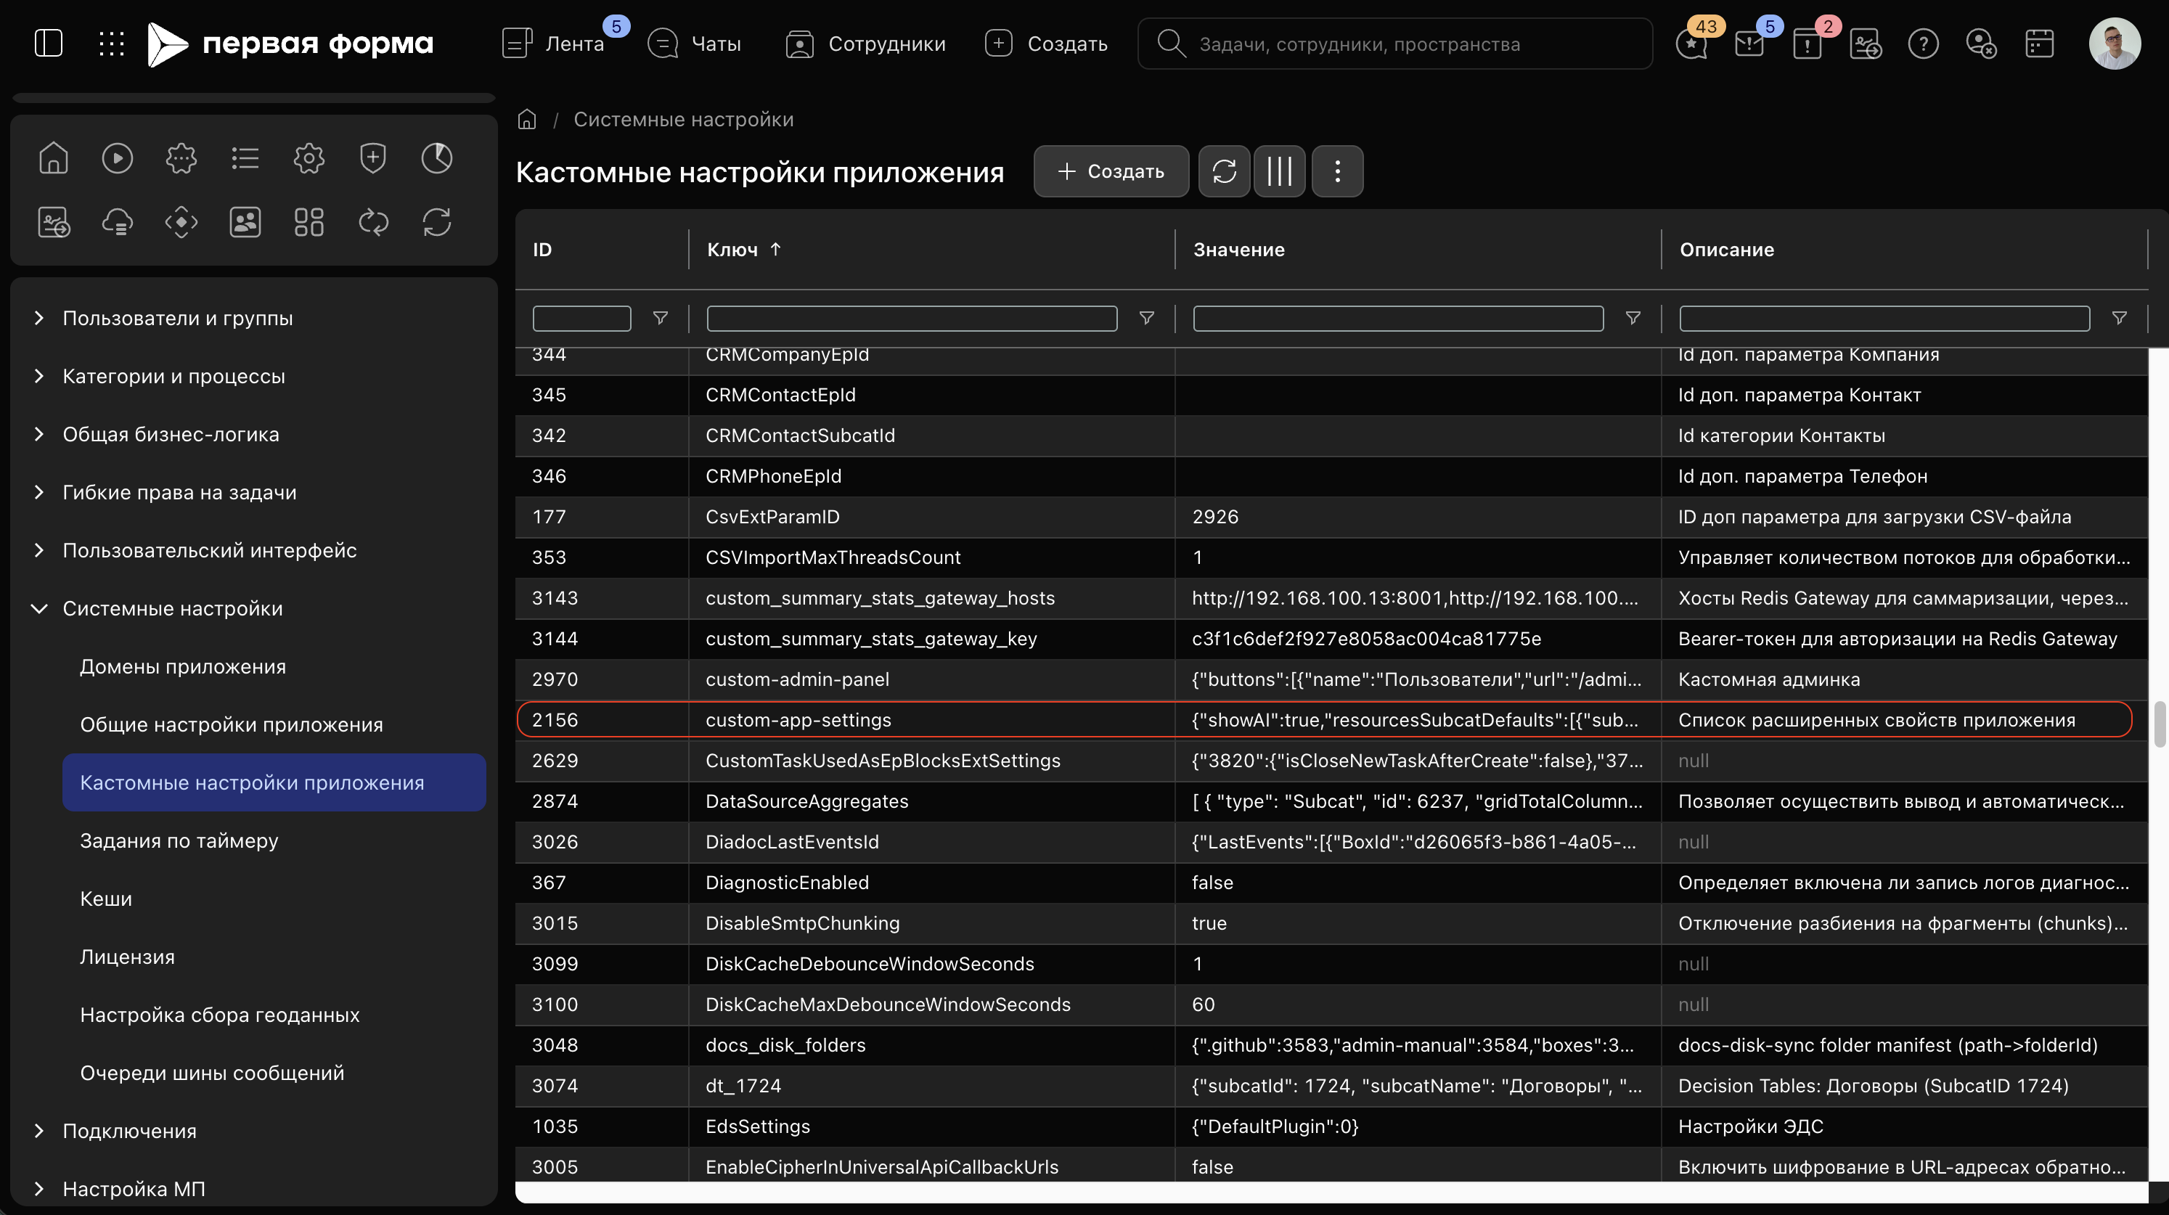2169x1215 pixels.
Task: Open the calendar icon in top bar
Action: (2039, 43)
